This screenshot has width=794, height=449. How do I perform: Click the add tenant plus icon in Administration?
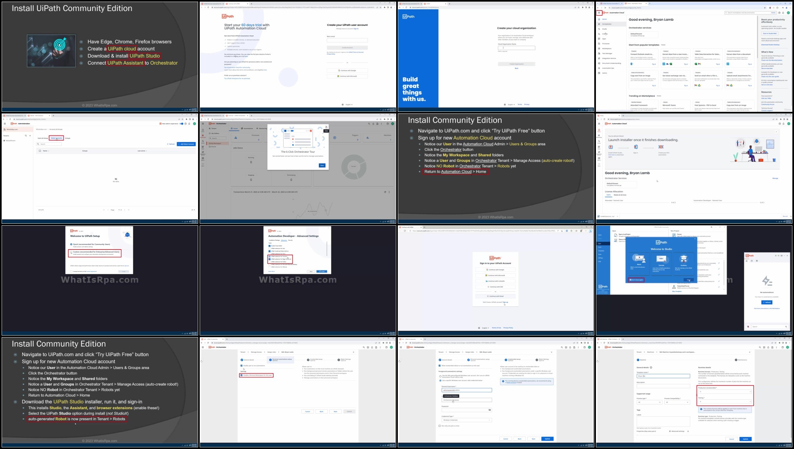click(x=30, y=136)
